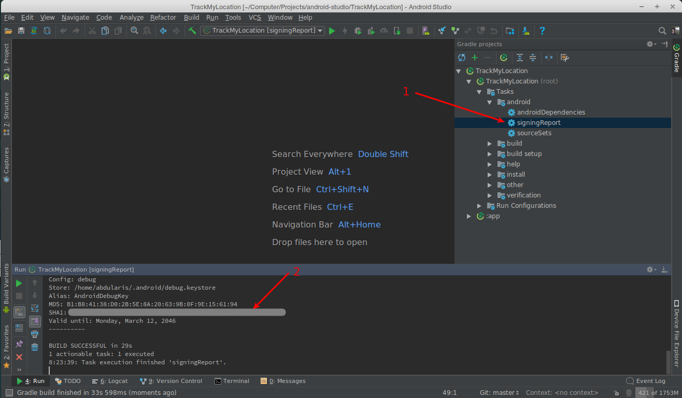The image size is (682, 398).
Task: Close the Run tab with red X
Action: (19, 357)
